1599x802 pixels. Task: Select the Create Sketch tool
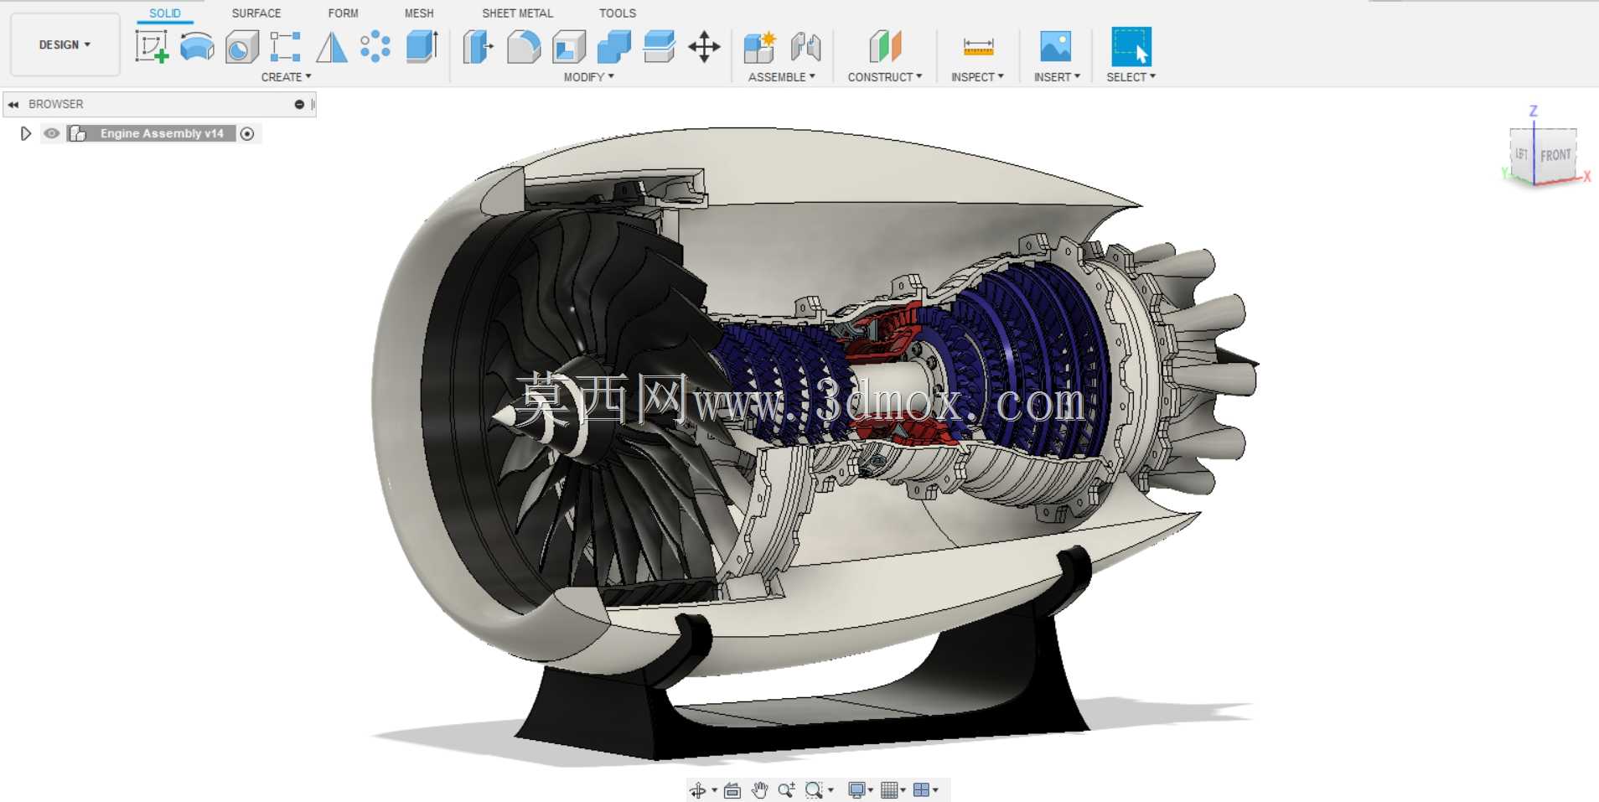coord(152,46)
